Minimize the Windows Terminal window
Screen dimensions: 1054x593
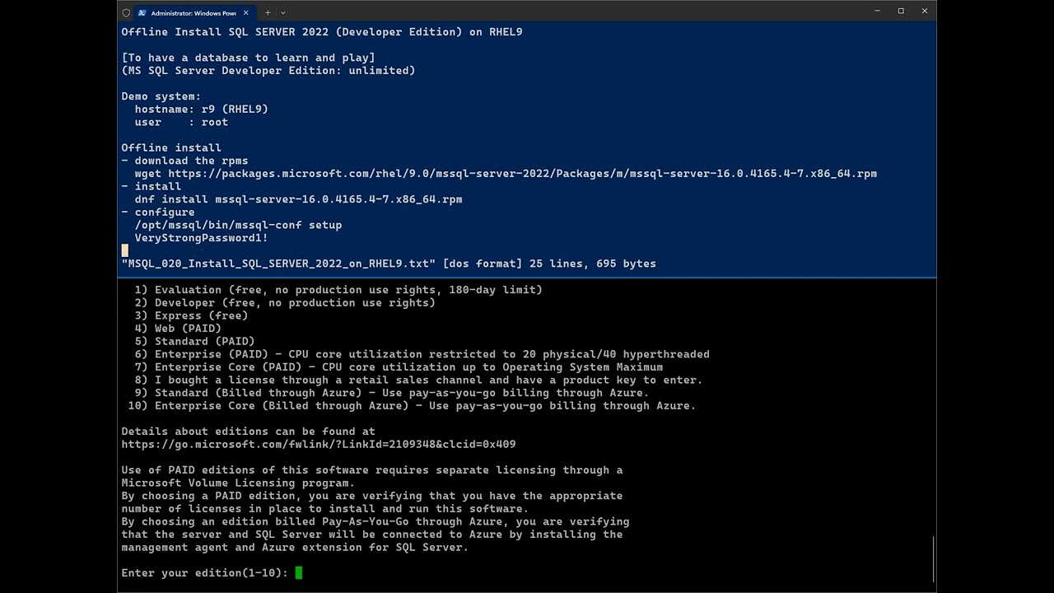click(877, 12)
